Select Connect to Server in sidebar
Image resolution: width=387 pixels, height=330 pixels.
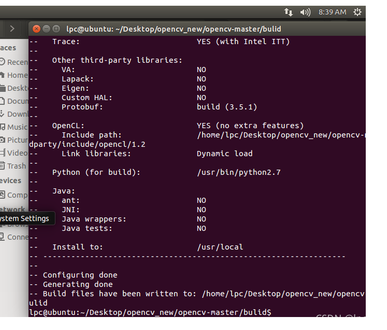(14, 237)
